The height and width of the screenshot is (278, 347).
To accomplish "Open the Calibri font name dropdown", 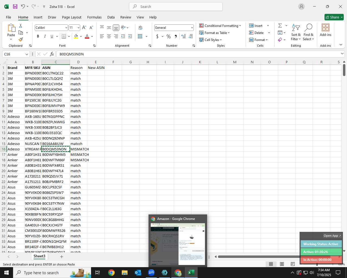I will (x=66, y=28).
